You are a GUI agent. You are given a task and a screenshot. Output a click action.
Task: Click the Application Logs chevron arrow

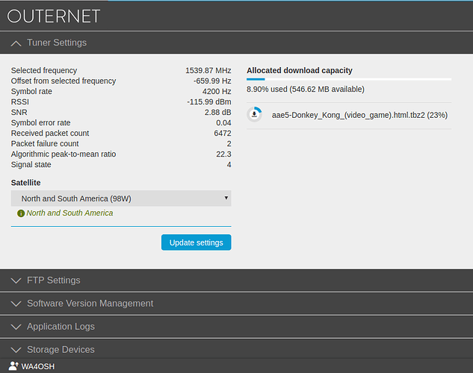(x=16, y=327)
